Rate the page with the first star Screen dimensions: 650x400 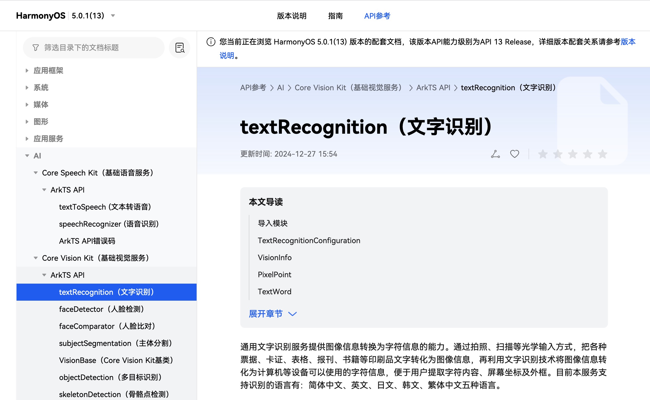pyautogui.click(x=543, y=154)
